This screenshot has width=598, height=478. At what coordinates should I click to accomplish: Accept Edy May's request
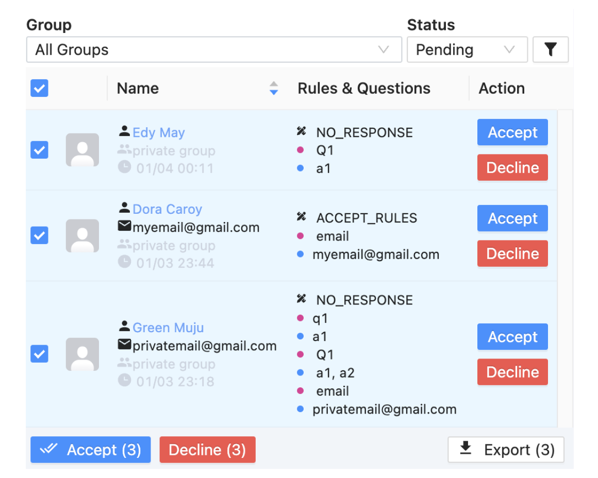pos(512,132)
